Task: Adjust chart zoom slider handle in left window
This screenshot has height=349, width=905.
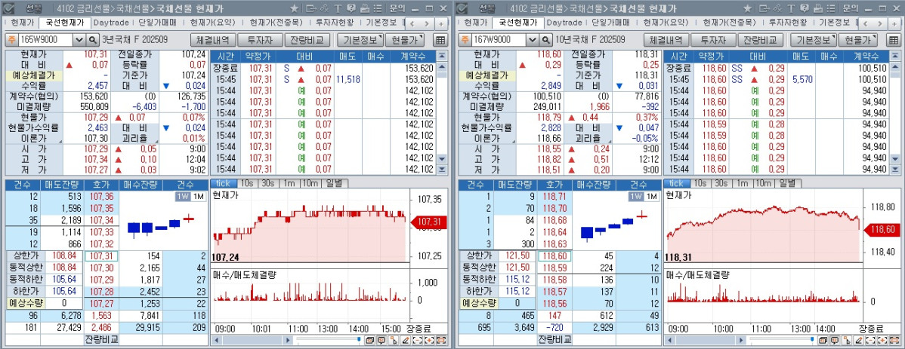Action: tap(359, 339)
